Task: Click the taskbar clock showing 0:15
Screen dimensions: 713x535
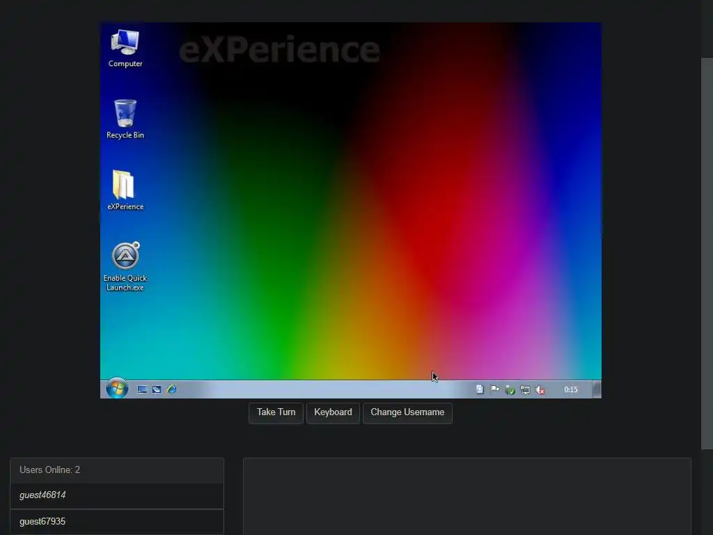Action: click(x=571, y=389)
